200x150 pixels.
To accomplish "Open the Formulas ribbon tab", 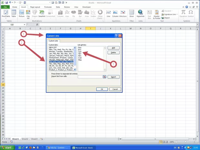I will (48, 6).
